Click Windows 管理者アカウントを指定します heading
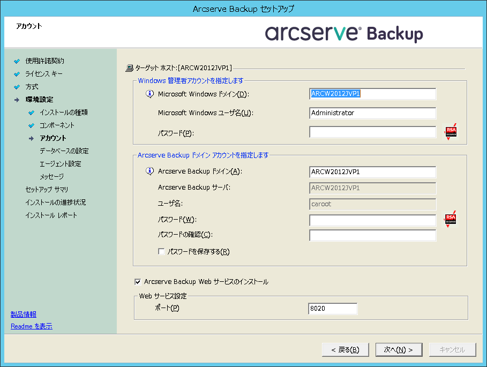 [190, 81]
